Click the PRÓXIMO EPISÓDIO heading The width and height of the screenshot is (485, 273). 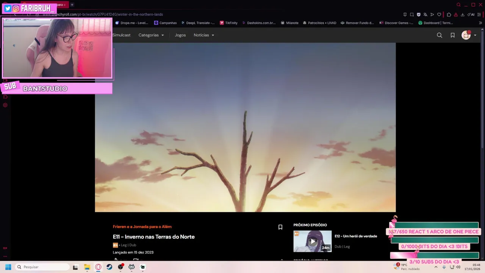[x=310, y=225]
